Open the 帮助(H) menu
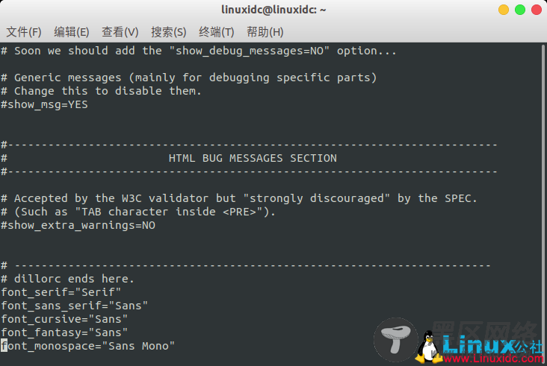547x366 pixels. [265, 32]
